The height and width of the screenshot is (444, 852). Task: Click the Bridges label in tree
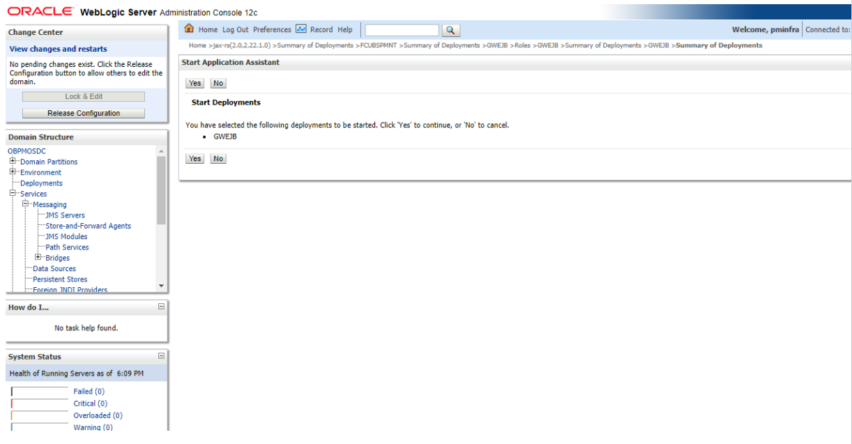pyautogui.click(x=57, y=258)
